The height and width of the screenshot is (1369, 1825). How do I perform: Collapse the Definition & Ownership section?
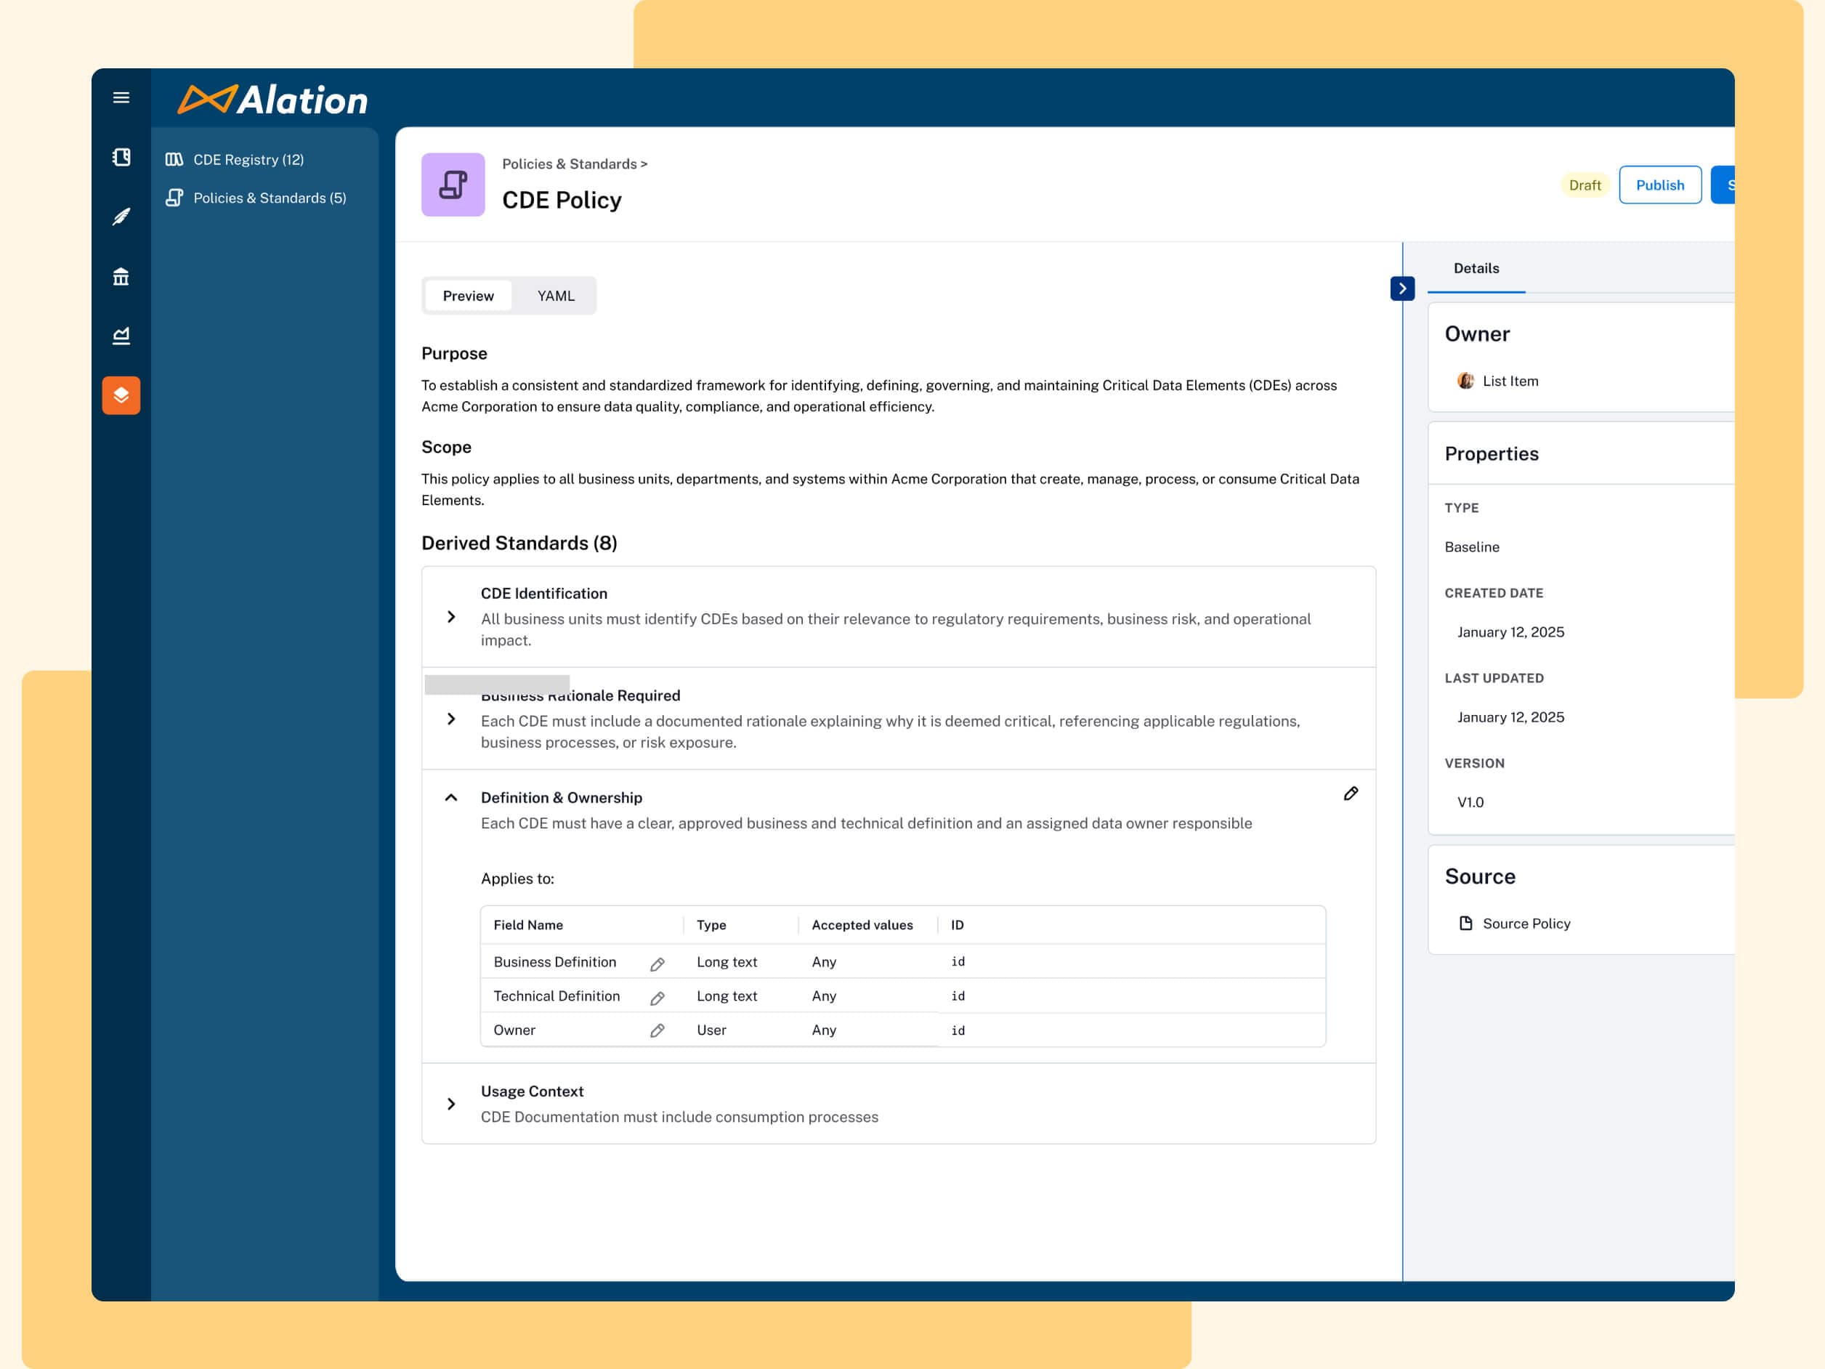[451, 798]
